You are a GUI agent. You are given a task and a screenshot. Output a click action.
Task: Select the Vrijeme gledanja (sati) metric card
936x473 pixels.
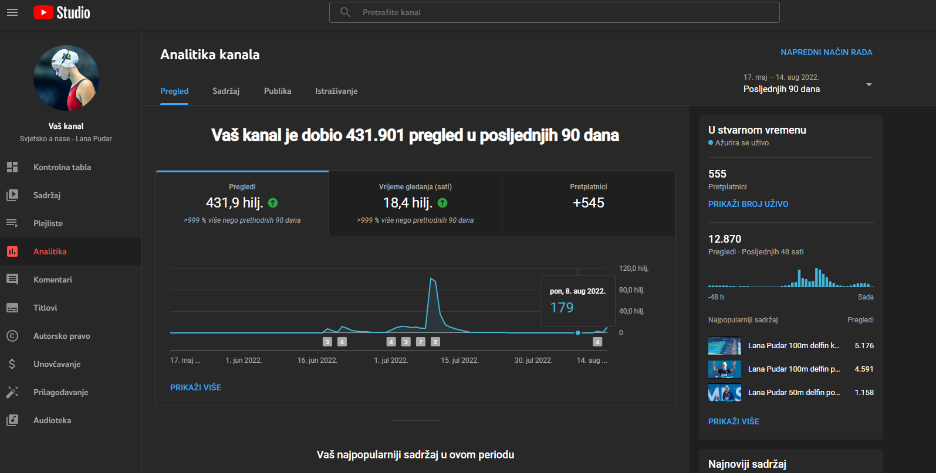point(415,203)
